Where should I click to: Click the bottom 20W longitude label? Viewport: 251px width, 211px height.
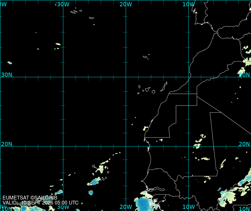pos(126,207)
